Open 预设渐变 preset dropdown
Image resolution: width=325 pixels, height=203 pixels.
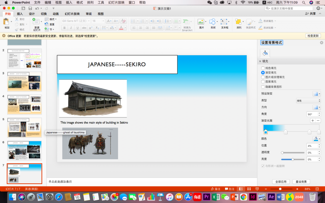pyautogui.click(x=316, y=94)
